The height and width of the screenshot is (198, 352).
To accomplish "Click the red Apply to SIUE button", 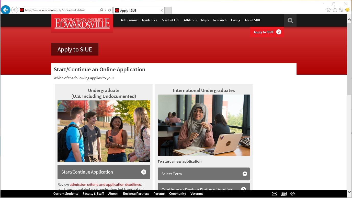I will click(267, 32).
